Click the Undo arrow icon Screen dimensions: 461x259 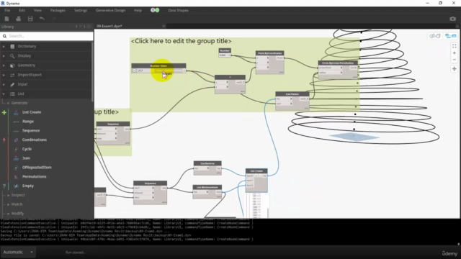pyautogui.click(x=42, y=19)
